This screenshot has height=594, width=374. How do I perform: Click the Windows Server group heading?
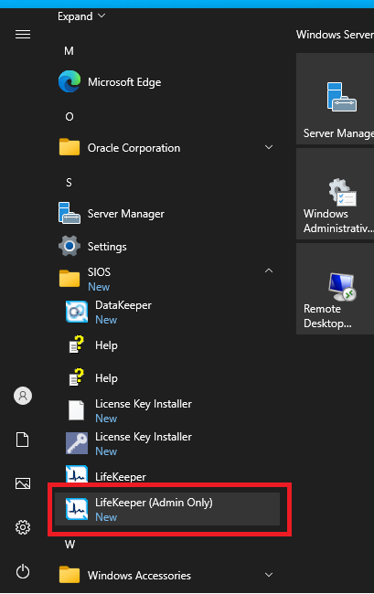pos(335,35)
